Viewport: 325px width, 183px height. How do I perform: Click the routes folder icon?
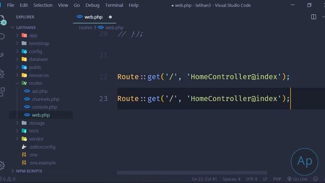pyautogui.click(x=24, y=83)
